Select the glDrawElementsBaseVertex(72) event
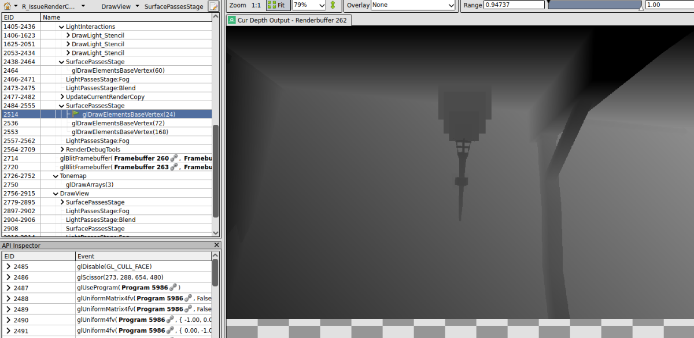Image resolution: width=694 pixels, height=338 pixels. (118, 123)
